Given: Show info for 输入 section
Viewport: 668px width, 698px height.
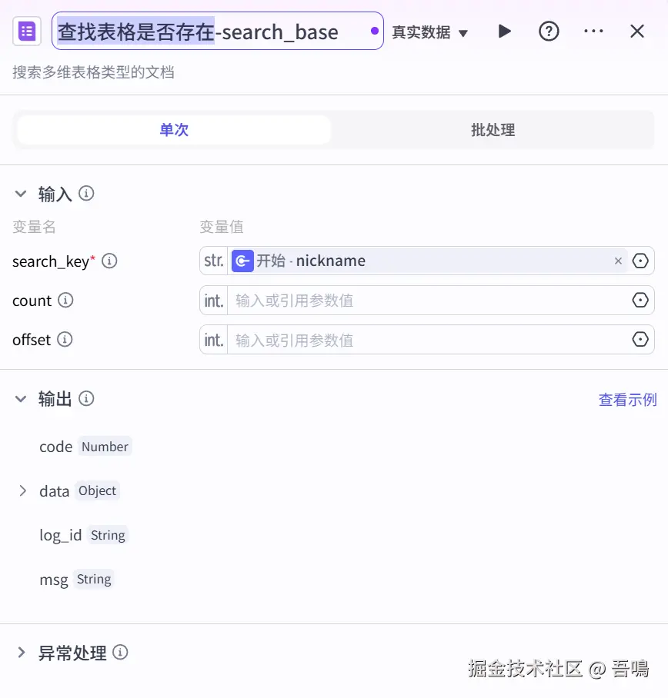Looking at the screenshot, I should [86, 193].
